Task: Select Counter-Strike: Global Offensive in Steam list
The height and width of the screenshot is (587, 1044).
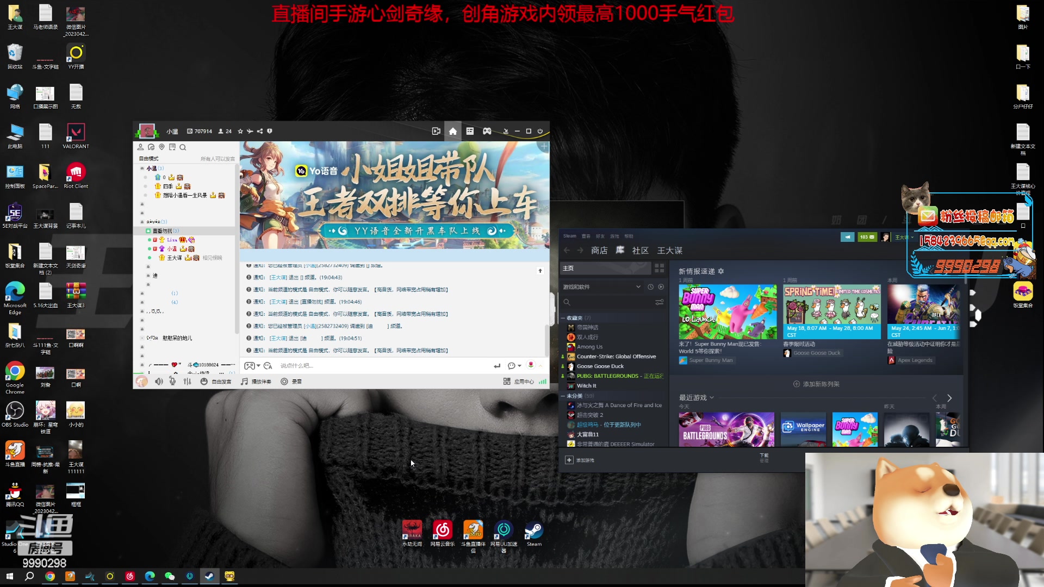Action: coord(616,357)
